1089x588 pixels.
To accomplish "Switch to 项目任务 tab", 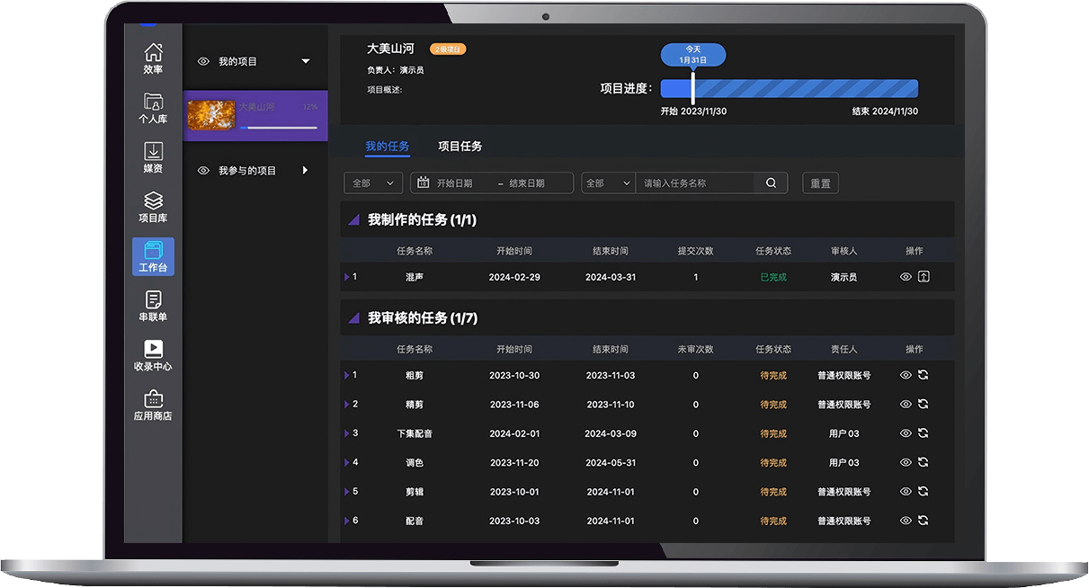I will pyautogui.click(x=460, y=146).
